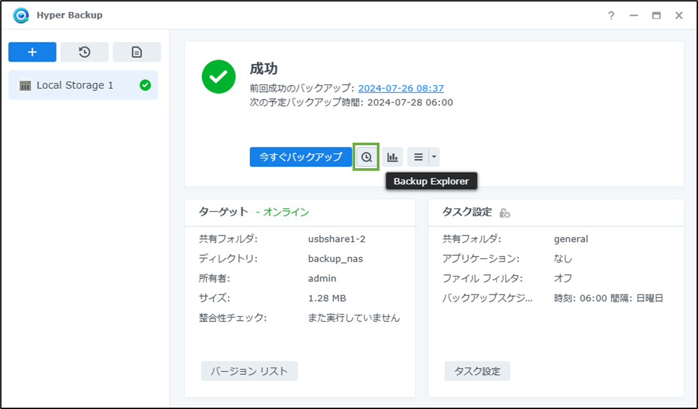
Task: Click the また実行していません integrity check value
Action: pos(354,318)
